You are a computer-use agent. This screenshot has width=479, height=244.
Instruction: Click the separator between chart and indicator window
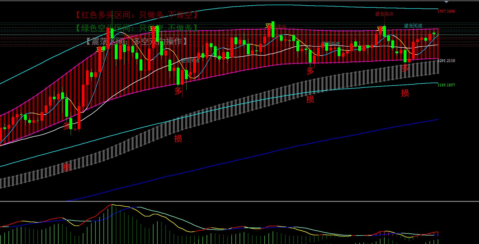coord(239,201)
